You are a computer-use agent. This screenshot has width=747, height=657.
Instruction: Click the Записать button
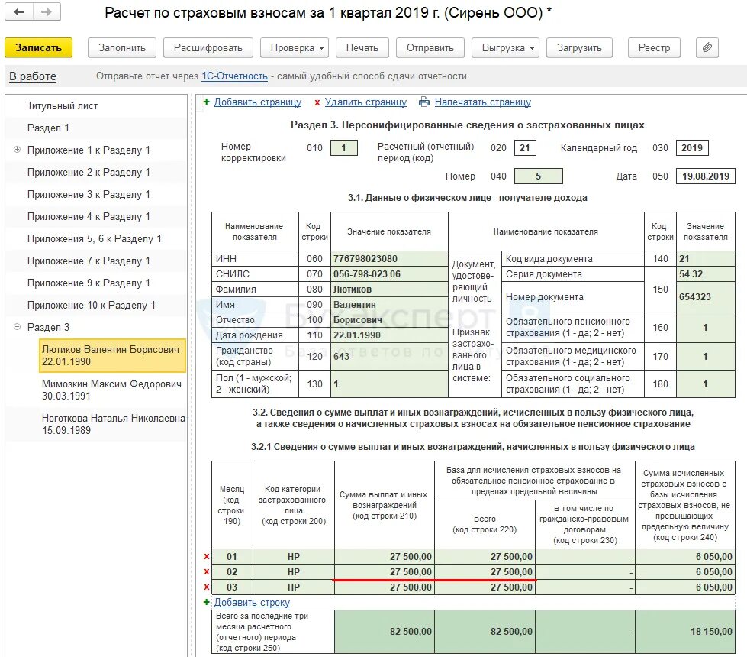(x=39, y=47)
